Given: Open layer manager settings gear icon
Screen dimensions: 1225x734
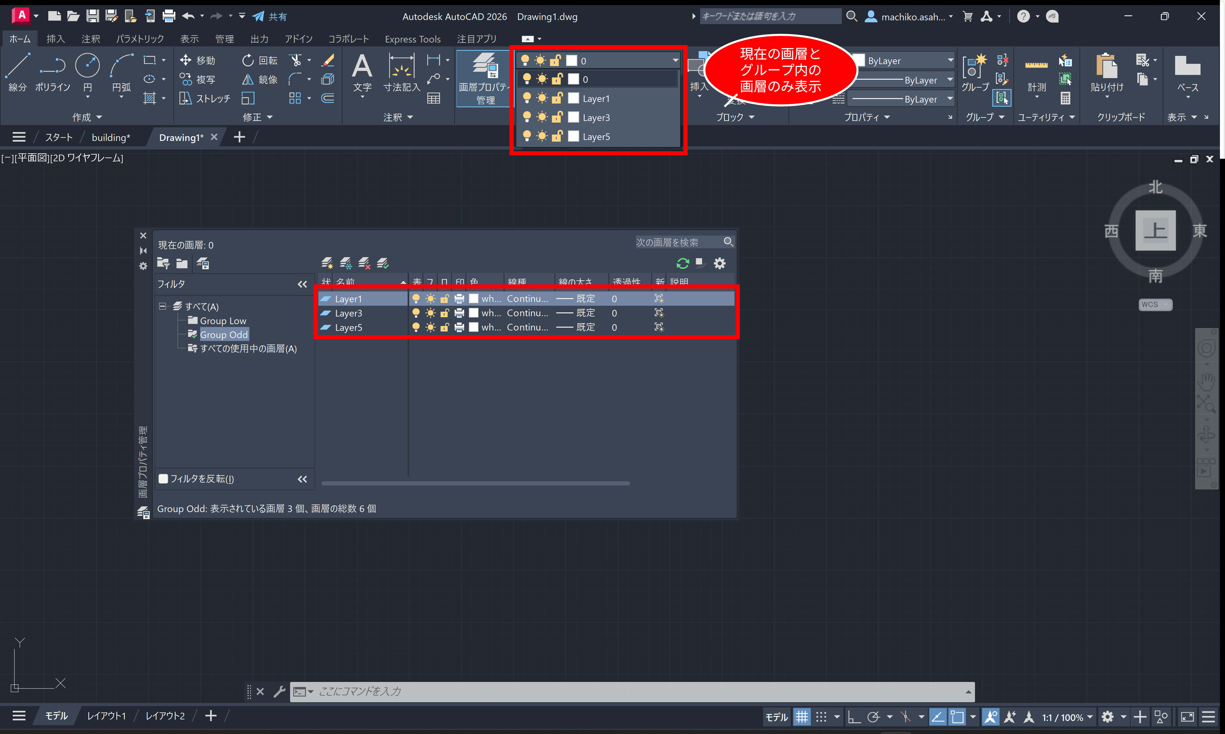Looking at the screenshot, I should [x=719, y=263].
